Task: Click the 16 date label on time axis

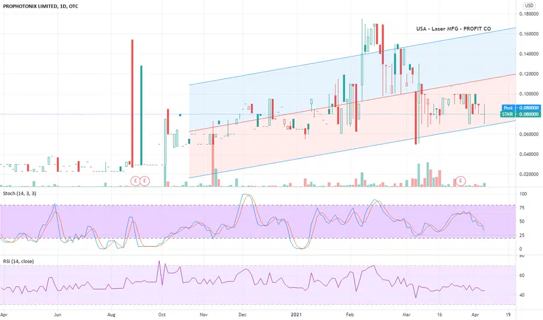Action: 439,314
